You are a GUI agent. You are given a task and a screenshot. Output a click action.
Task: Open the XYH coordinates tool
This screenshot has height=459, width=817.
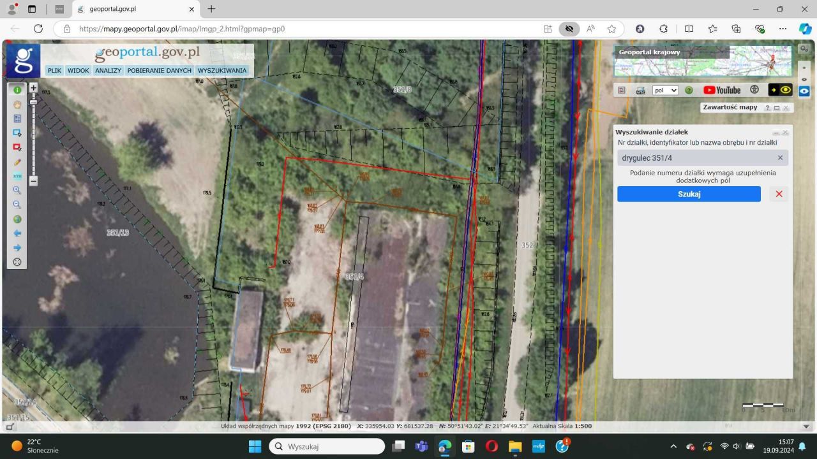coord(17,176)
